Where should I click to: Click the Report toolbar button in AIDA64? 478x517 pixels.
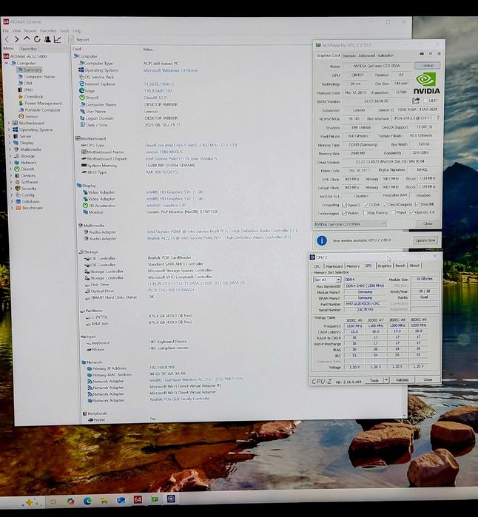[79, 39]
